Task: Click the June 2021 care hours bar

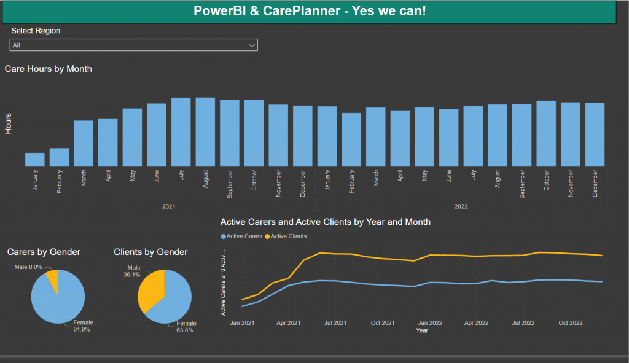Action: coord(157,135)
